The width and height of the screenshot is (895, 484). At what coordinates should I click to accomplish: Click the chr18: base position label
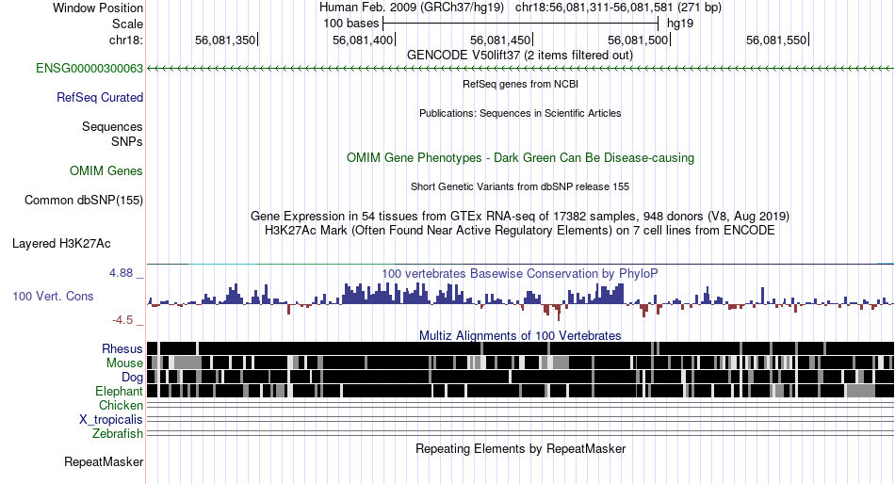click(125, 40)
